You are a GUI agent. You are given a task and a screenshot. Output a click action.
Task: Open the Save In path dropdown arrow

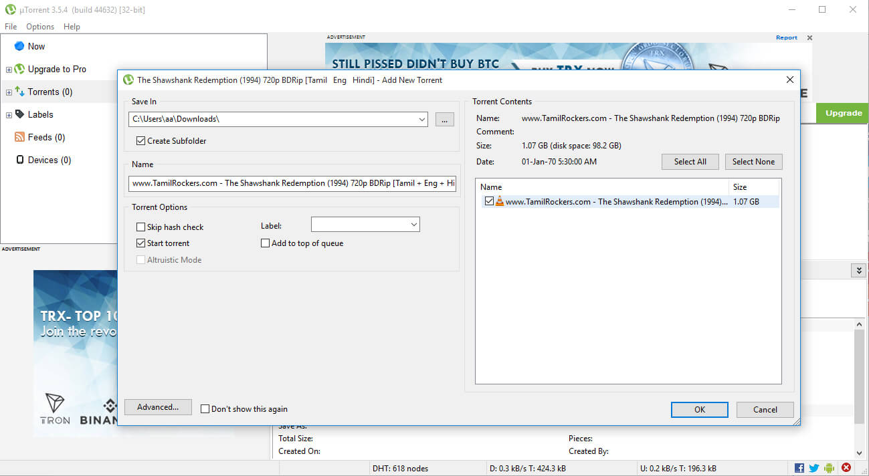pyautogui.click(x=422, y=120)
